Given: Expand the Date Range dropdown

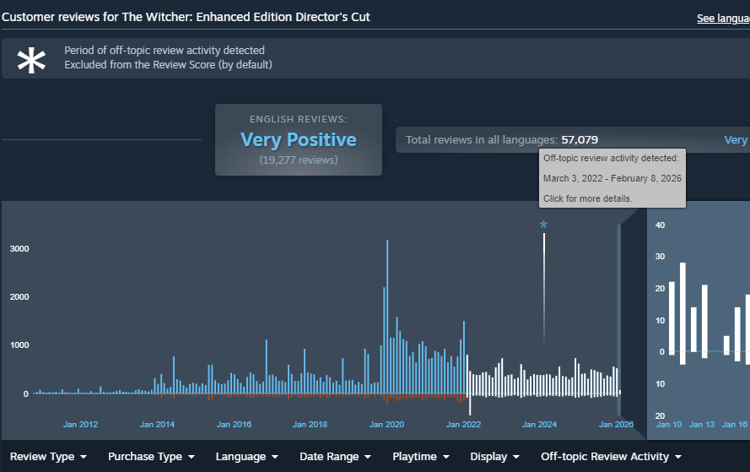Looking at the screenshot, I should (x=335, y=457).
